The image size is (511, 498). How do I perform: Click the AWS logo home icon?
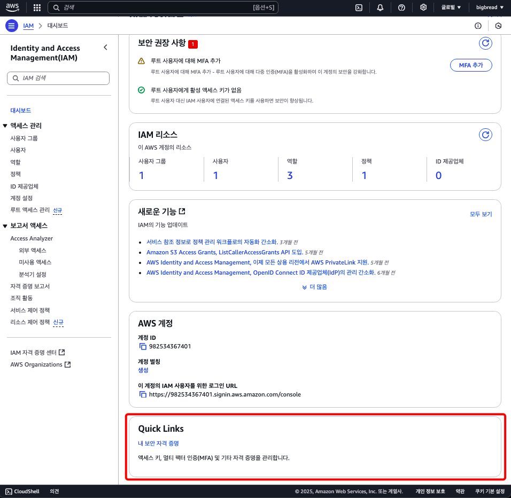point(12,7)
